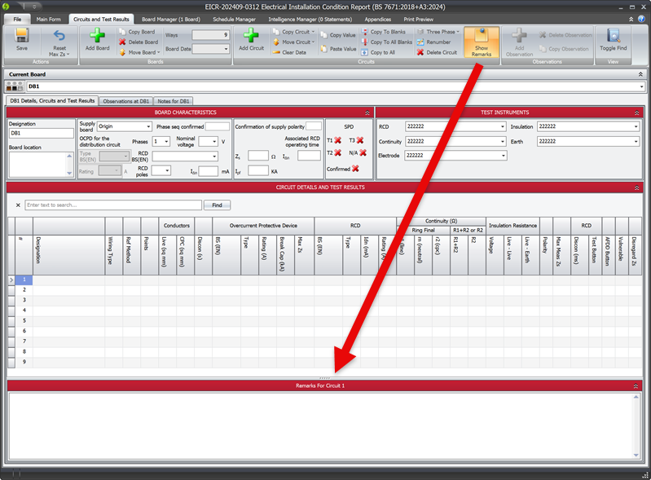Viewport: 651px width, 480px height.
Task: Click Delete Circuit
Action: [x=437, y=52]
